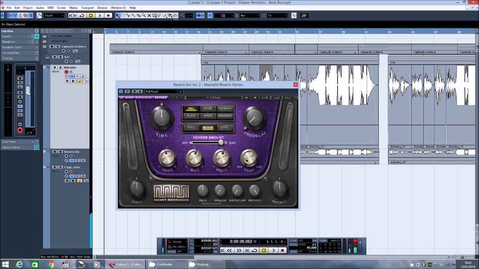Select the Erase tool in toolbar

click(138, 15)
